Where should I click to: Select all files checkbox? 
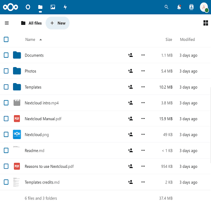pos(6,39)
